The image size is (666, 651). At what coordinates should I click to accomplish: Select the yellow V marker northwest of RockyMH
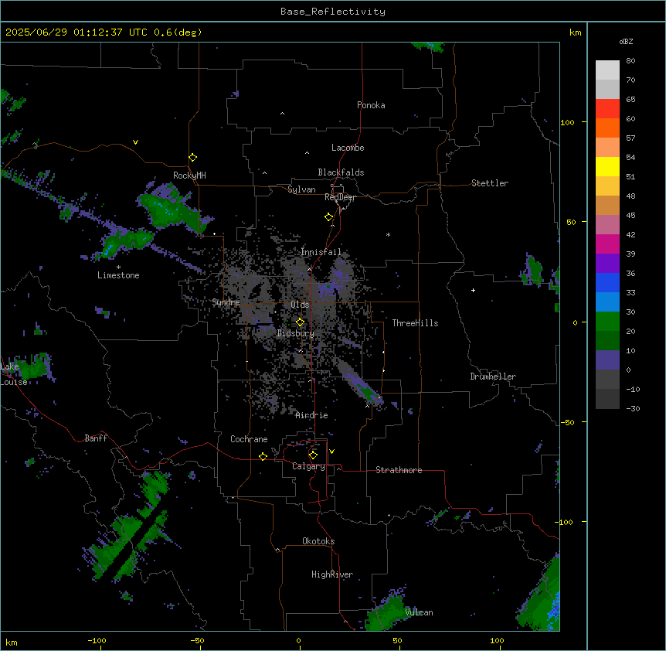coord(135,142)
